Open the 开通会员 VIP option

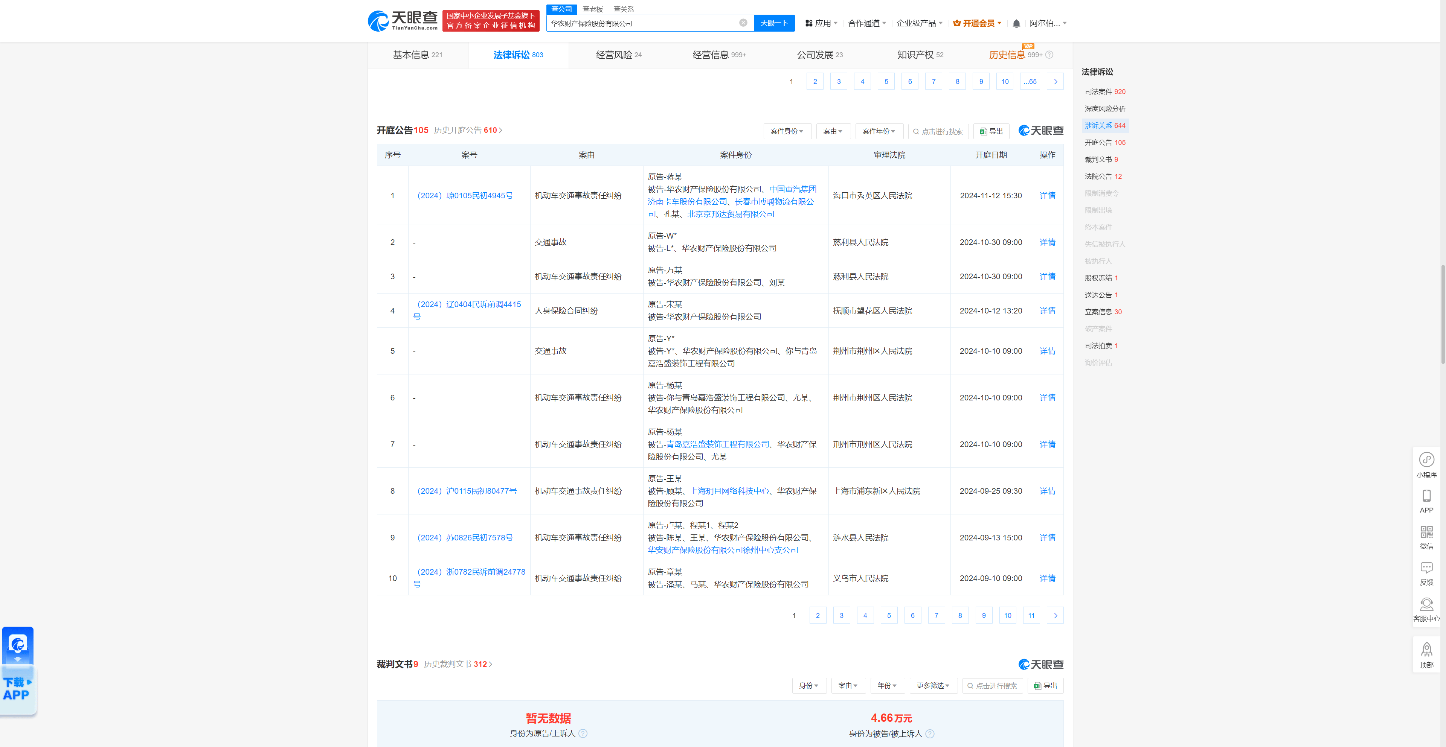coord(977,23)
